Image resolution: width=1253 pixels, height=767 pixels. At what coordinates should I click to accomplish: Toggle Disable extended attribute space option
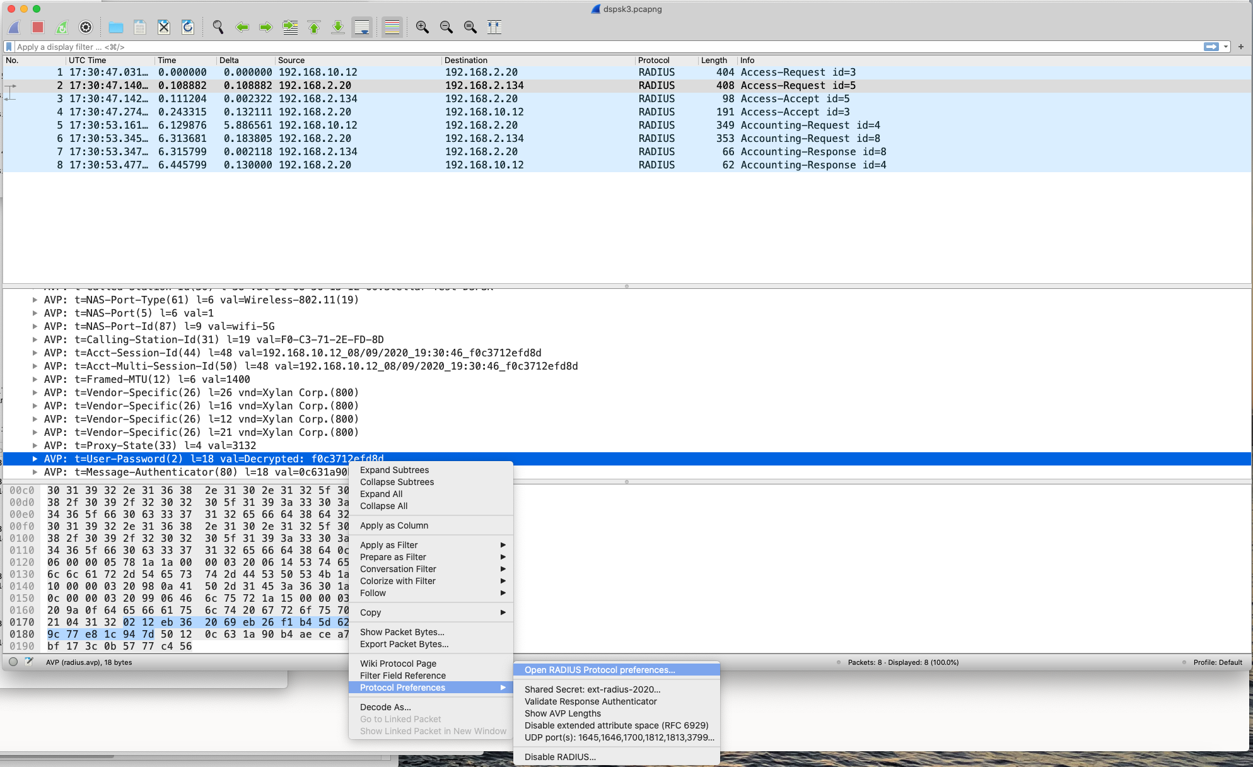pos(616,725)
